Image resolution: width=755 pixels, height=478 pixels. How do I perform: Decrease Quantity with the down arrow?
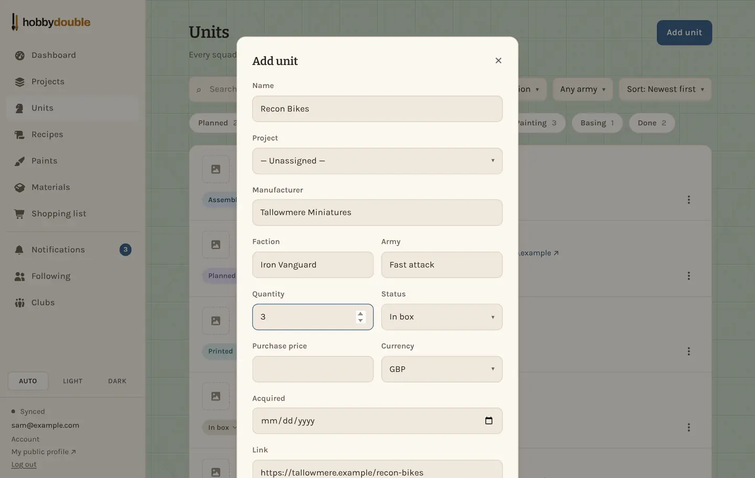(x=360, y=320)
